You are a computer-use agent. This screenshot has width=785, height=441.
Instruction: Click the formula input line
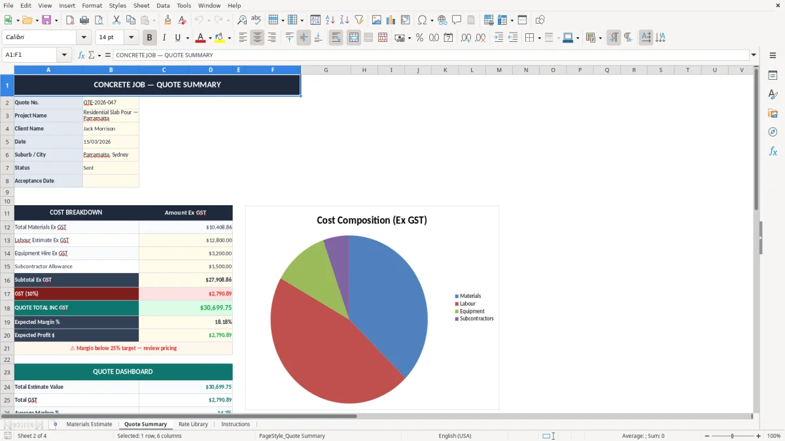430,56
